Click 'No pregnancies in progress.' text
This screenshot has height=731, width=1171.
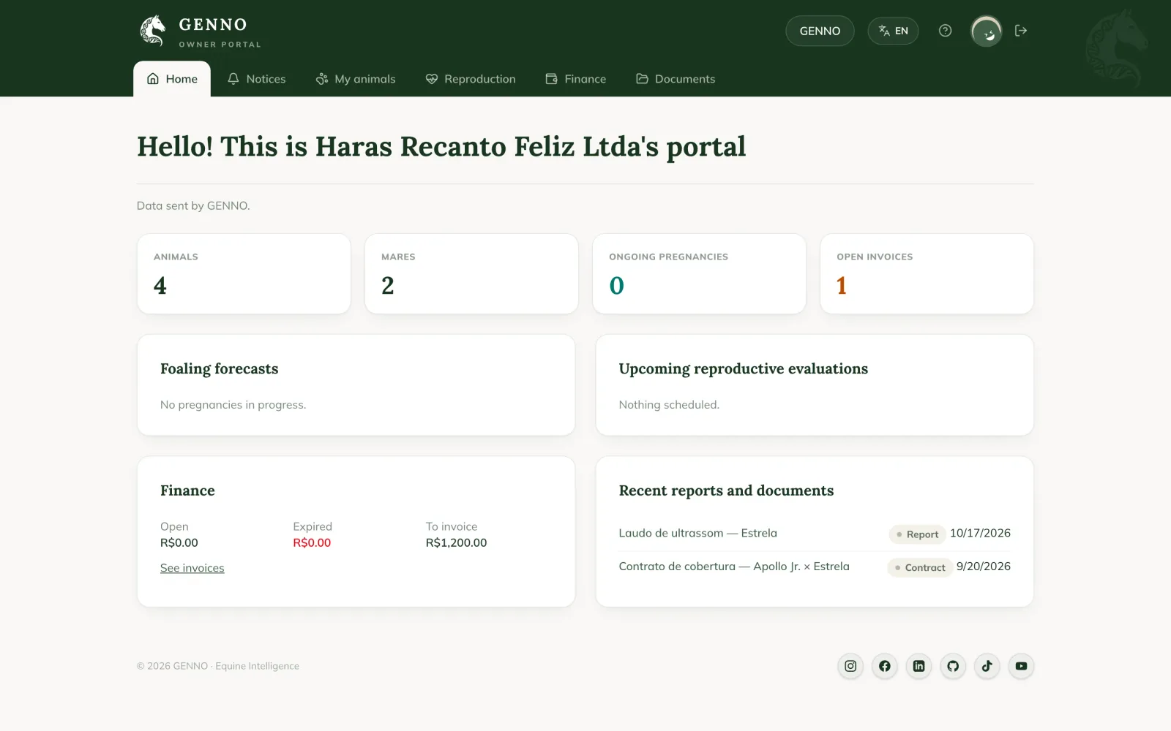[233, 405]
